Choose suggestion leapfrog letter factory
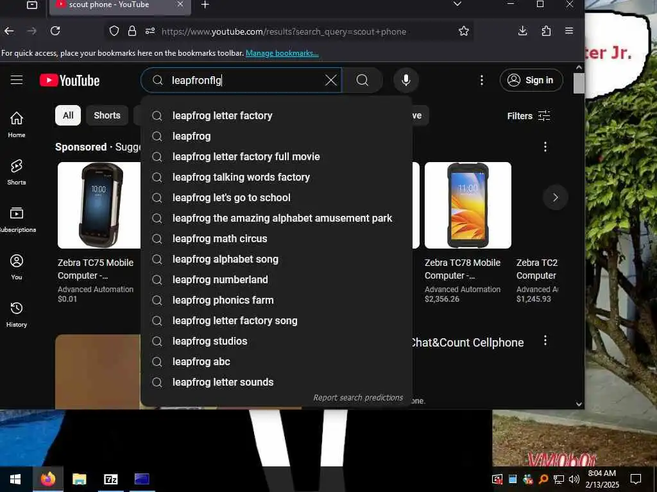This screenshot has width=657, height=492. 277,116
